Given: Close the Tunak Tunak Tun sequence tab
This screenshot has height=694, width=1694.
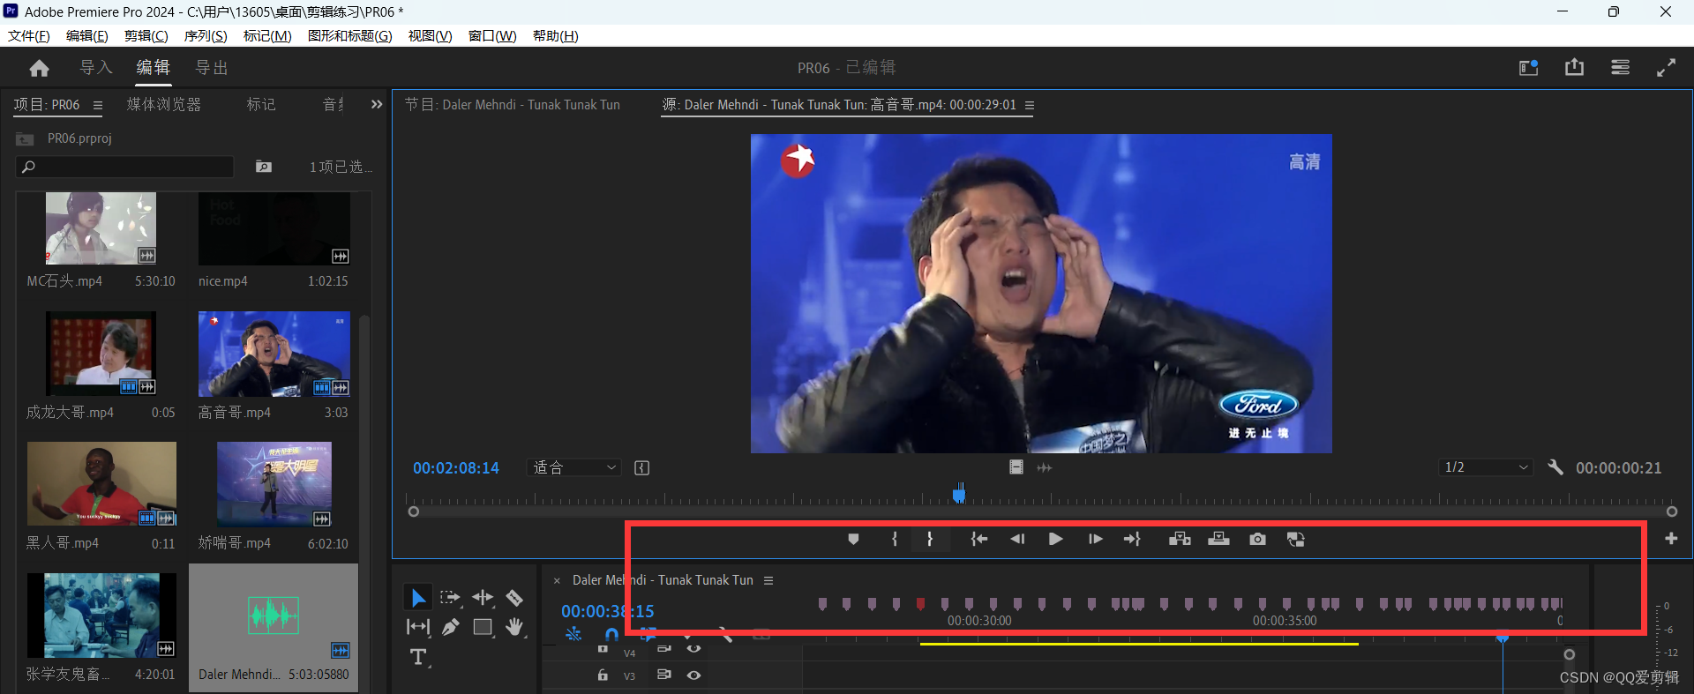Looking at the screenshot, I should [x=557, y=580].
